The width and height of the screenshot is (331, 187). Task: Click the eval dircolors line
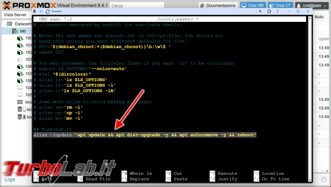62,74
